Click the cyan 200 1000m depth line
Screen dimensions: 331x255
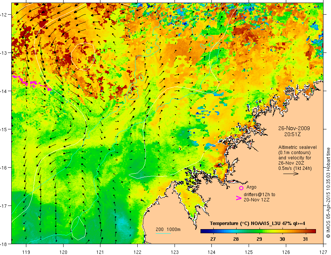coord(163,233)
